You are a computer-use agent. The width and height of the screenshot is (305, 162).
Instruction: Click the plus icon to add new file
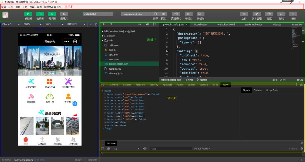104,24
